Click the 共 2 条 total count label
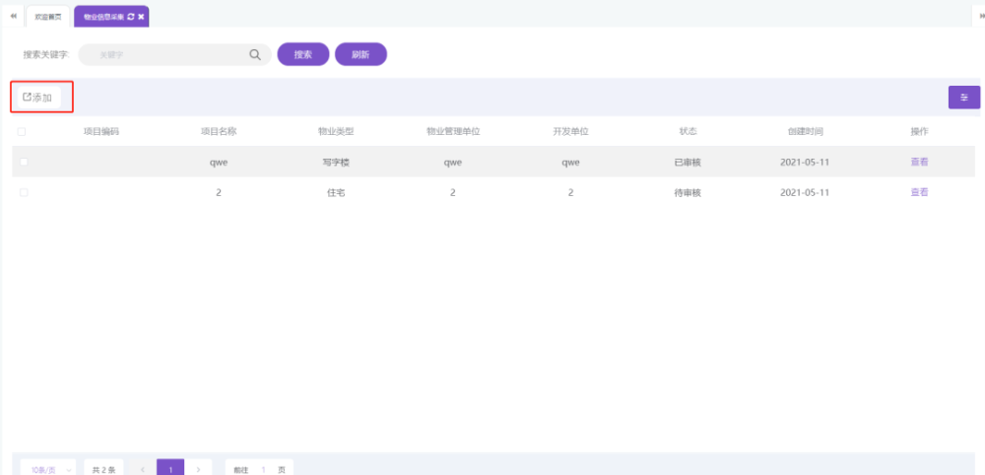Viewport: 985px width, 475px height. tap(103, 469)
